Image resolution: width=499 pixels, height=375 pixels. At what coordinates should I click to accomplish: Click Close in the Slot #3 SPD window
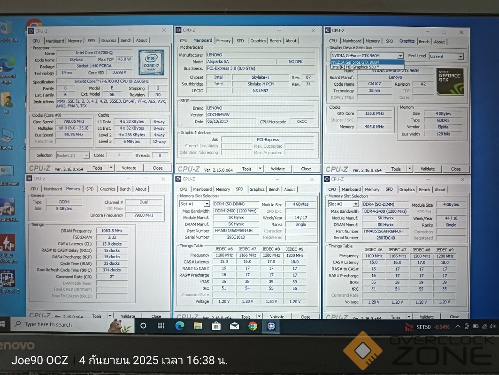point(454,316)
